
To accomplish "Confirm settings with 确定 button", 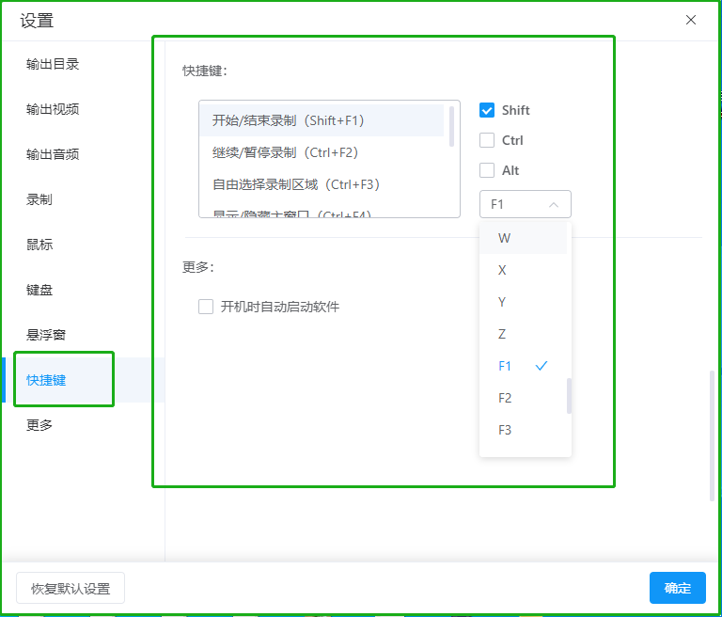I will [x=677, y=588].
